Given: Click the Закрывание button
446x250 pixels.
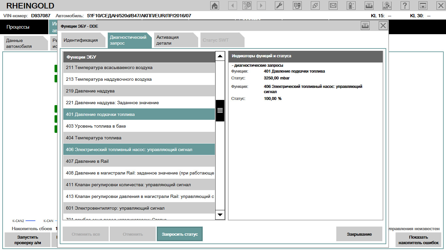Looking at the screenshot, I should tap(359, 234).
